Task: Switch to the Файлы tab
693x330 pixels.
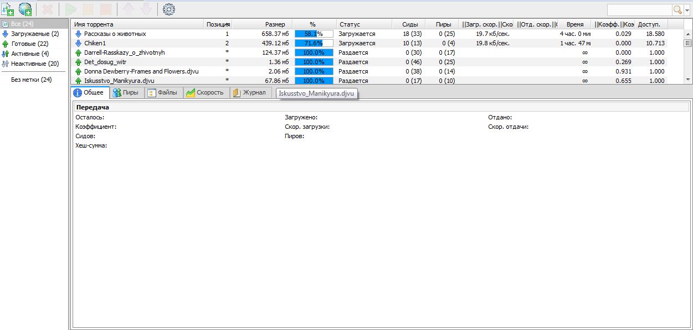Action: point(163,93)
